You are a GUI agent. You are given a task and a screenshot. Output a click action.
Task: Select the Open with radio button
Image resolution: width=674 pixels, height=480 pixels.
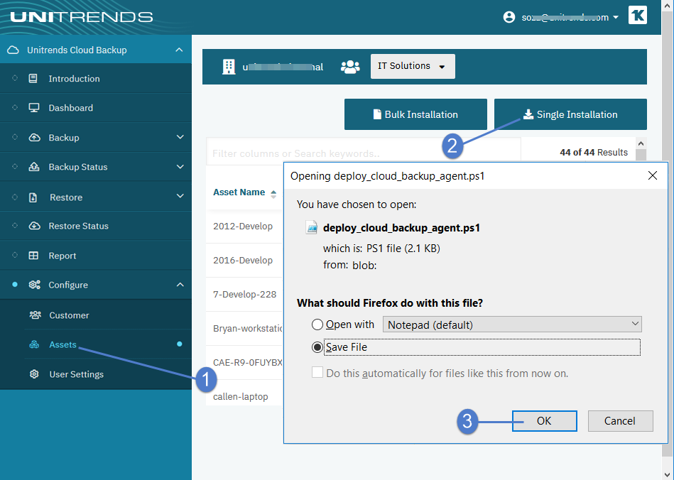(317, 324)
